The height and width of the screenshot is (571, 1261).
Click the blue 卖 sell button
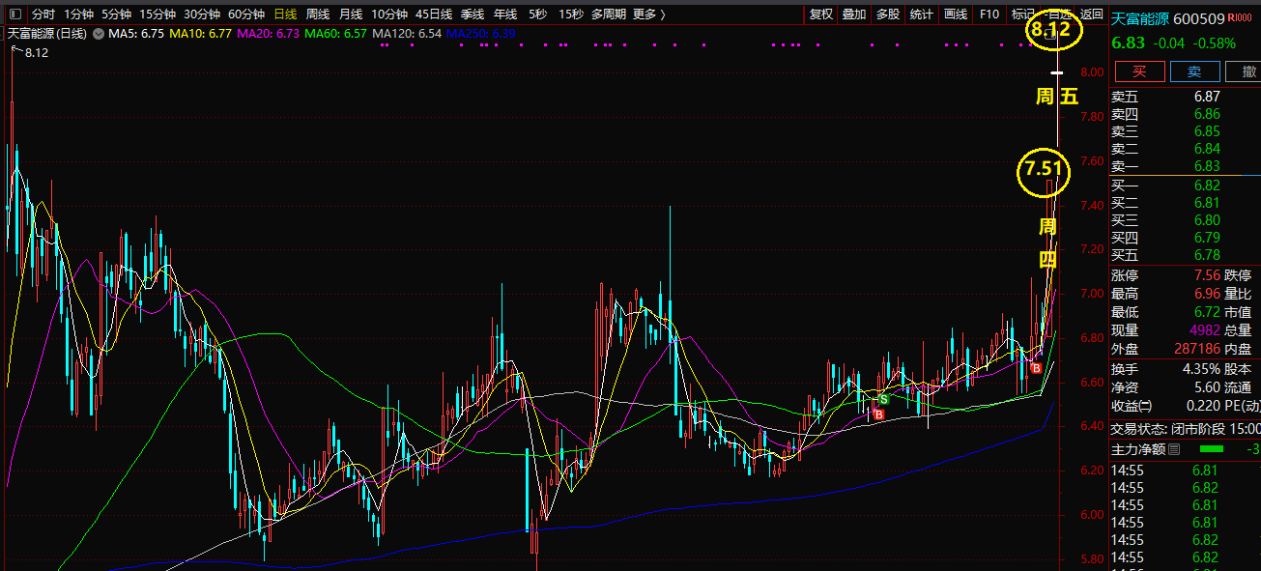coord(1195,71)
